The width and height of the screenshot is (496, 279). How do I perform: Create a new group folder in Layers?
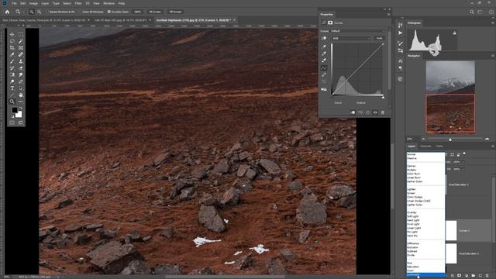click(x=474, y=276)
